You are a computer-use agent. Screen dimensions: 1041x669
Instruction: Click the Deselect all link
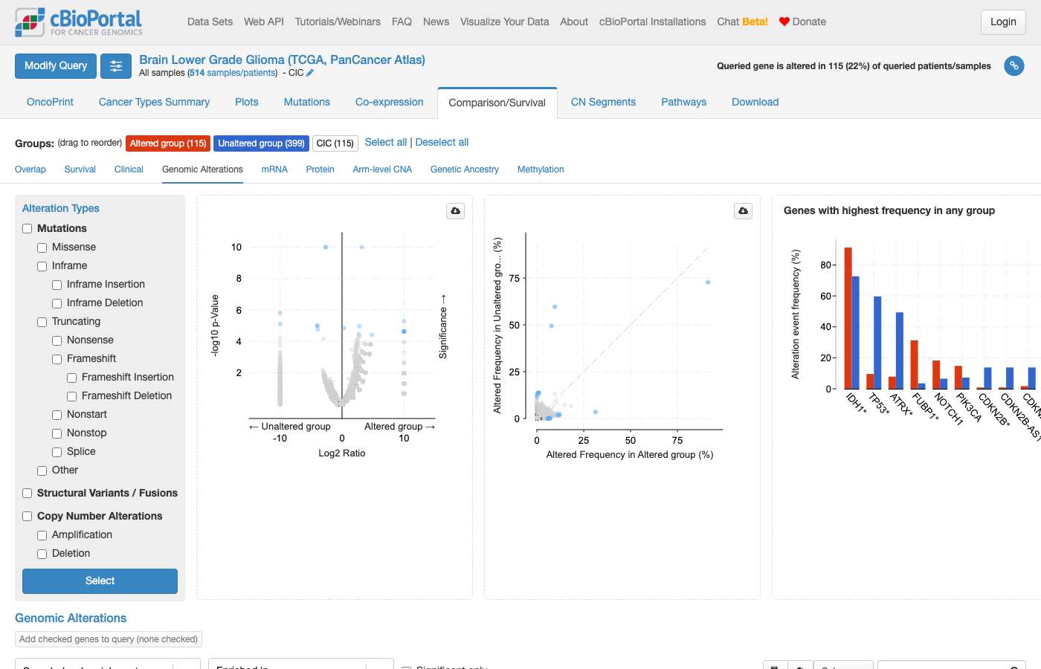[442, 143]
